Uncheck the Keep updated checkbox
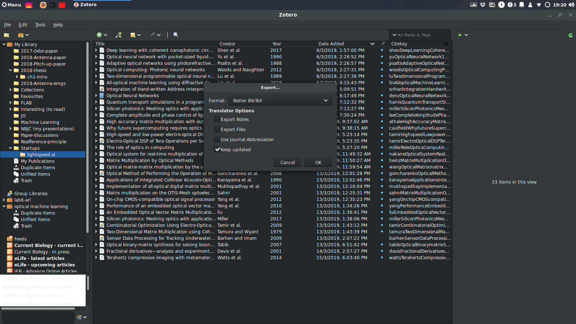 (x=217, y=149)
